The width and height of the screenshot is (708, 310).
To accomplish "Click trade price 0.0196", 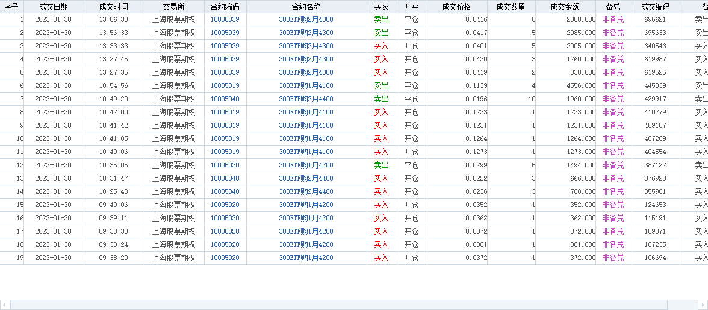I will [476, 99].
